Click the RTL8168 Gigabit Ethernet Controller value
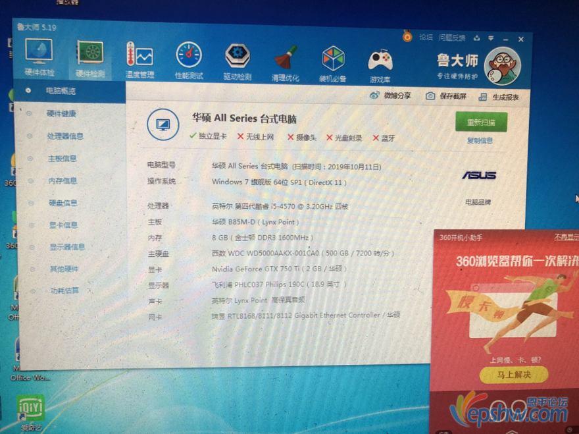Image resolution: width=579 pixels, height=434 pixels. click(306, 315)
